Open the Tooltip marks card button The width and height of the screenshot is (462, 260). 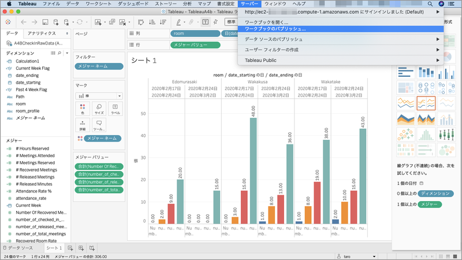click(x=99, y=125)
